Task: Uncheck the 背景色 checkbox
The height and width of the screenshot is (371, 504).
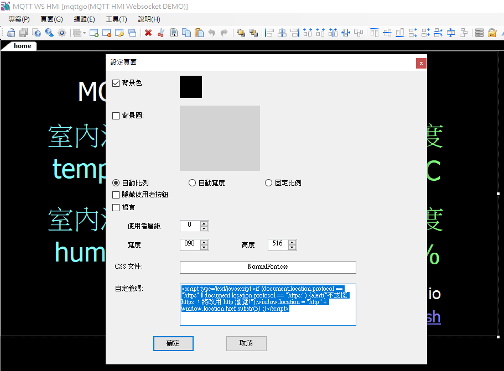Action: (116, 83)
